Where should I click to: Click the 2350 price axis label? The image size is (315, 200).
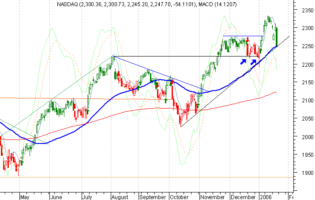coord(307,11)
